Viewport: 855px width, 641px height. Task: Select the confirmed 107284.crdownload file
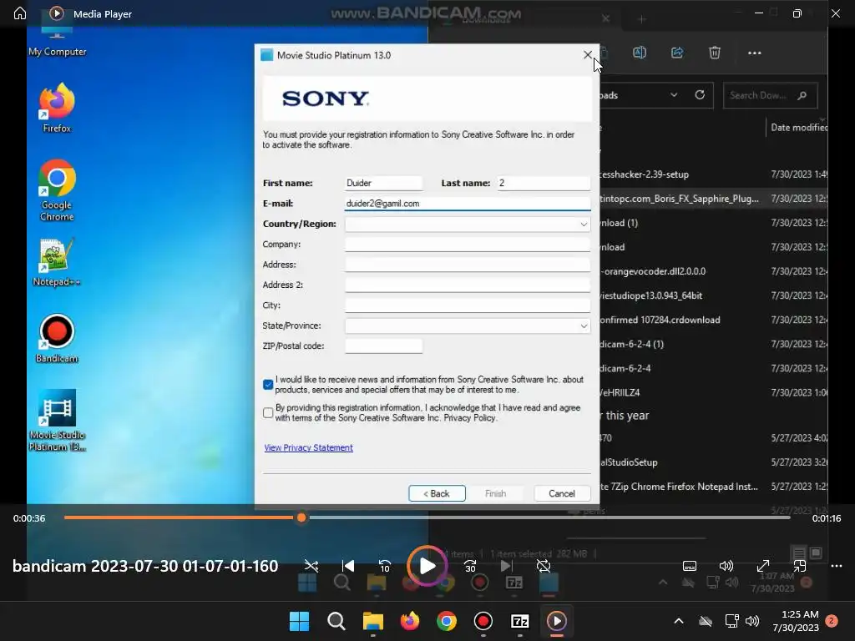[714, 320]
